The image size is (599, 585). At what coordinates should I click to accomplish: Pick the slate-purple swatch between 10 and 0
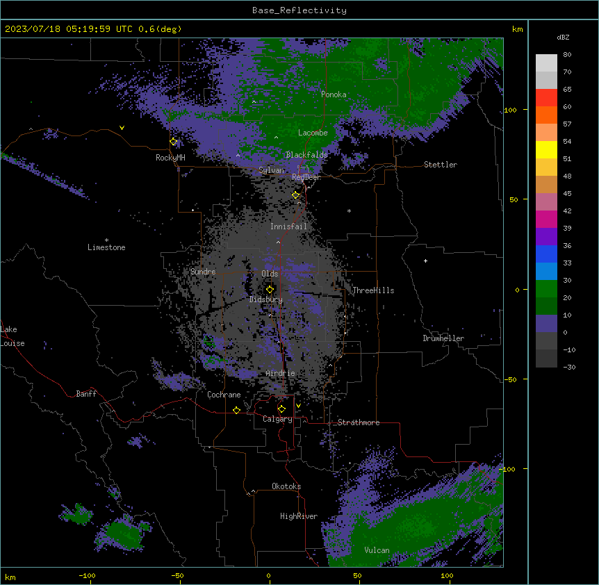(x=546, y=324)
